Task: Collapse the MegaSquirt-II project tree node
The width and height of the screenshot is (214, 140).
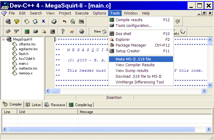Action: click(4, 39)
